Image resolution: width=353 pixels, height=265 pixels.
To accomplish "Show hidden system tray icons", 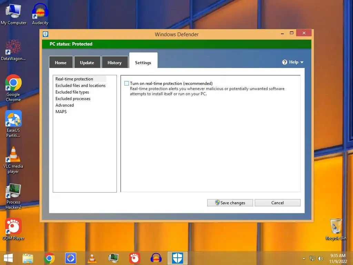I will (304, 258).
